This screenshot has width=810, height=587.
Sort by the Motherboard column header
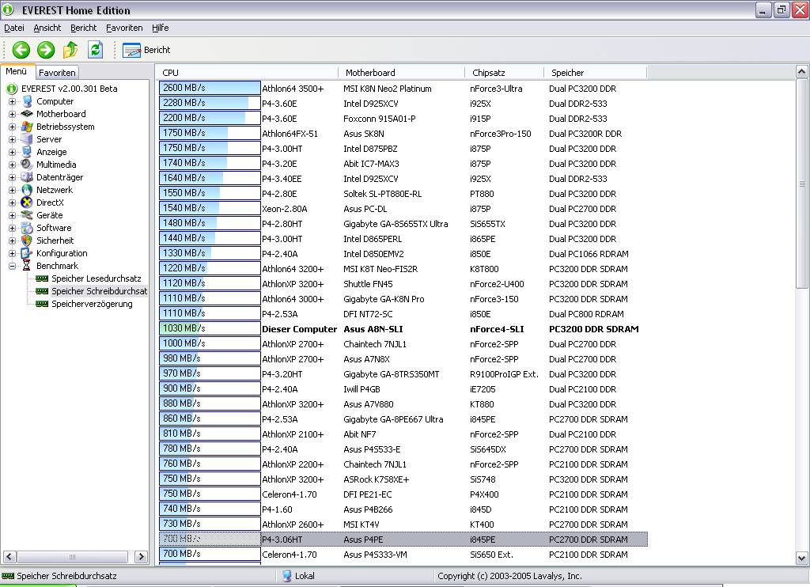tap(401, 73)
